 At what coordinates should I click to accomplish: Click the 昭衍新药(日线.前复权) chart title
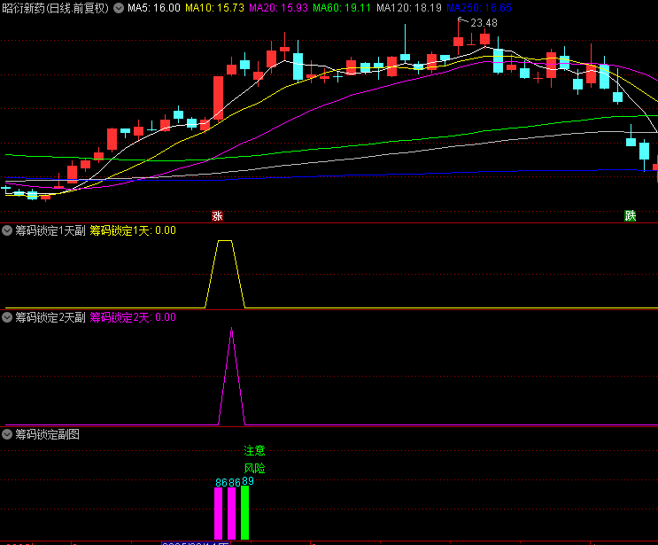pyautogui.click(x=56, y=8)
